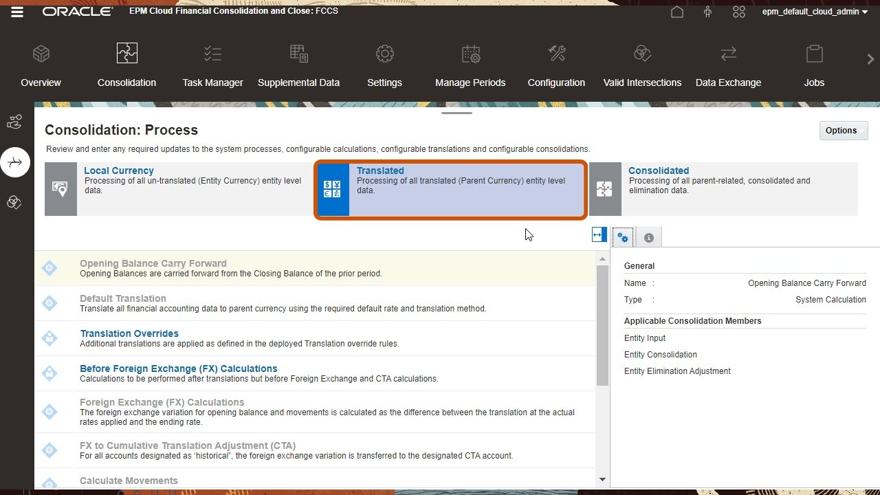
Task: Open the Manage Periods card
Action: click(x=470, y=66)
